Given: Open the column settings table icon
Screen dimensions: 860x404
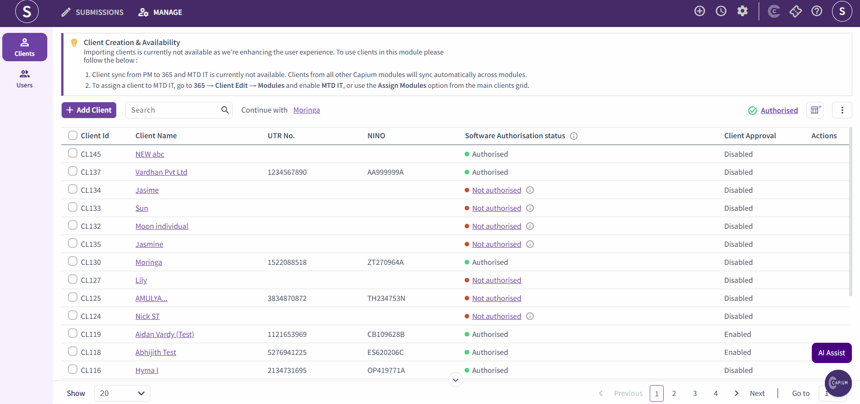Looking at the screenshot, I should coord(815,110).
